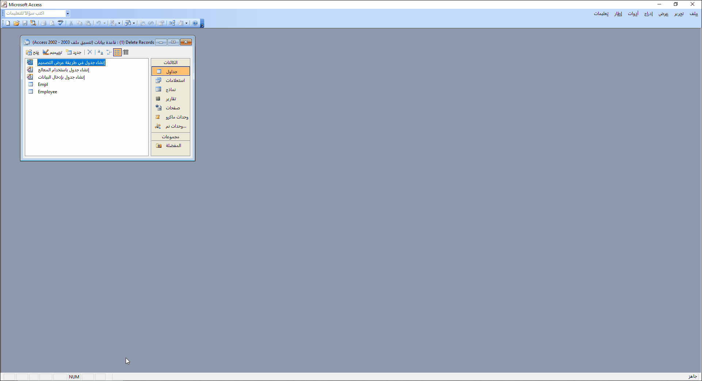Click the Open folder icon in toolbar
The width and height of the screenshot is (702, 381).
coord(16,23)
